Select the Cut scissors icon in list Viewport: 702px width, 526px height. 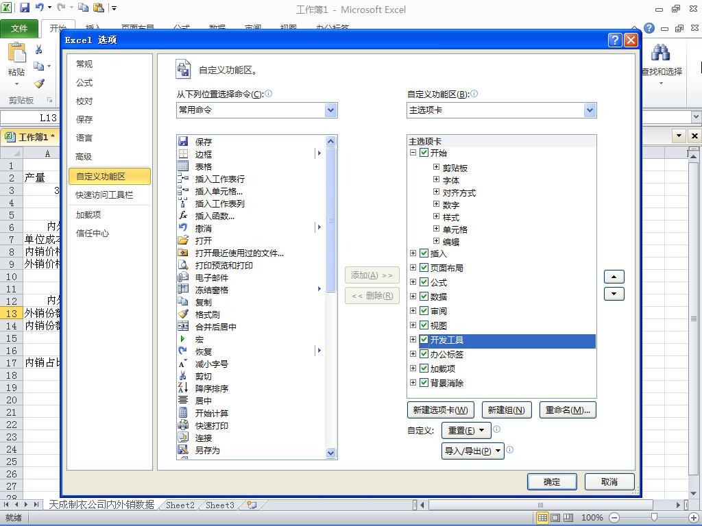pyautogui.click(x=183, y=376)
